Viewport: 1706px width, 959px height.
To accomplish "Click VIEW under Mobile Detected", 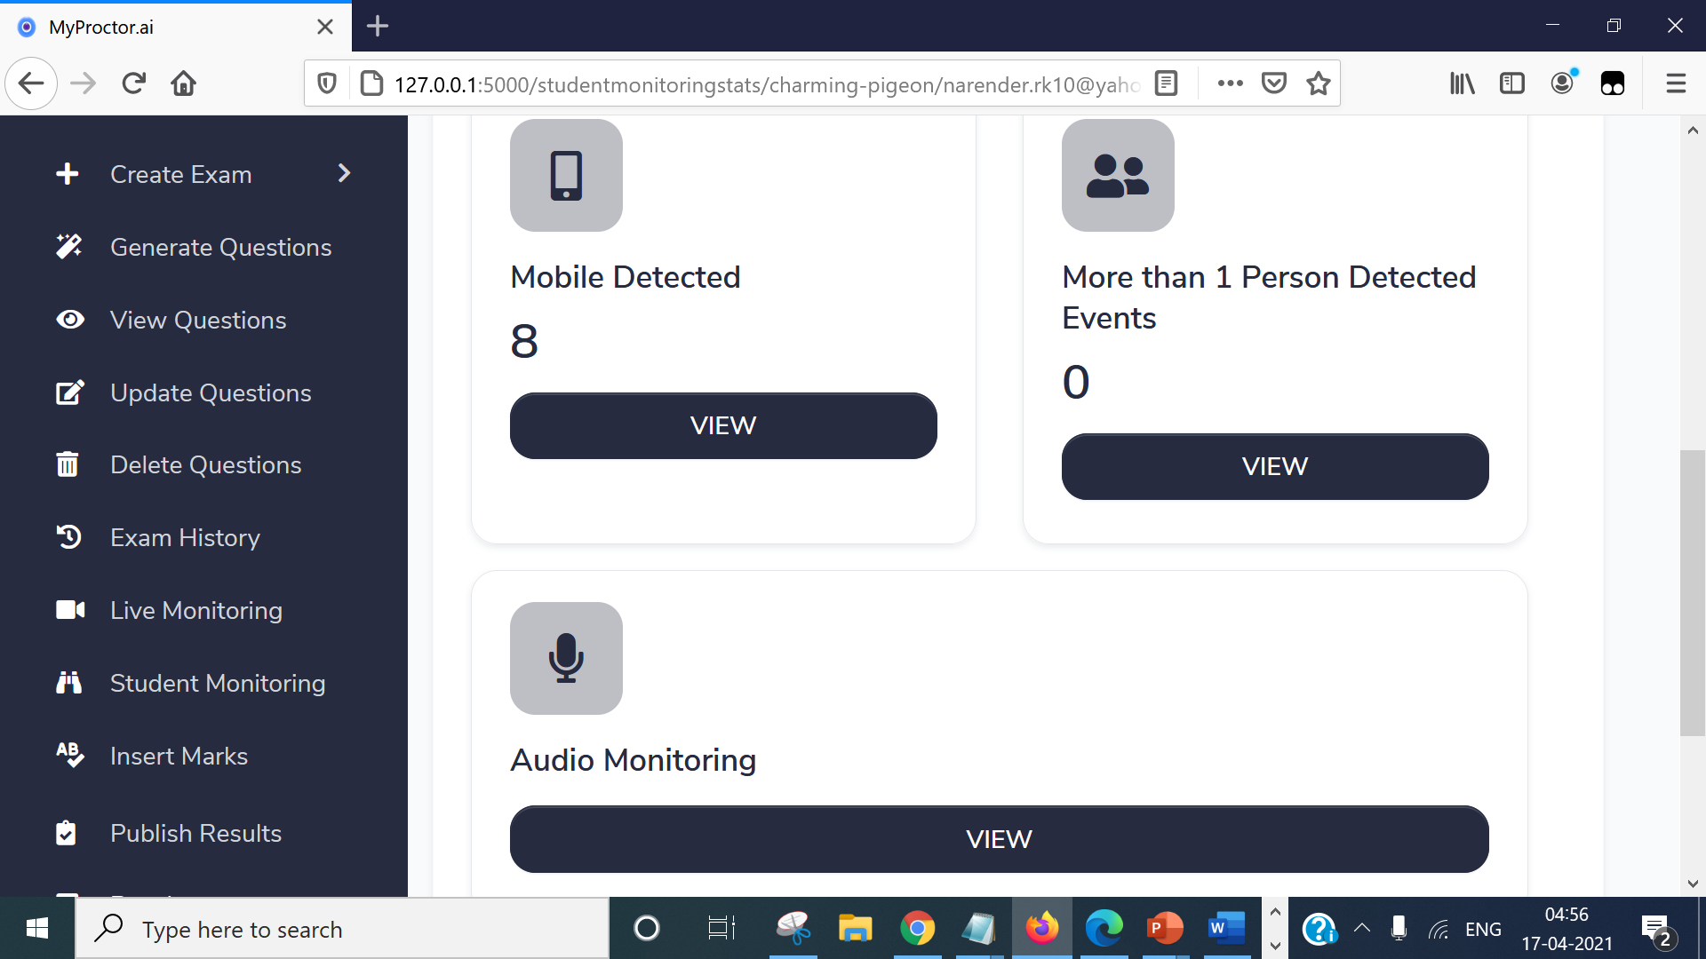I will point(723,425).
